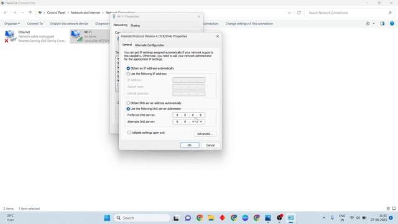
Task: Open the Control Panel taskbar icon
Action: point(291,218)
